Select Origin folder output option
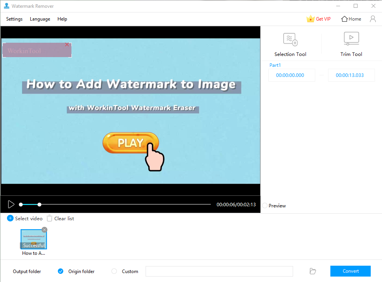This screenshot has width=382, height=282. (61, 271)
